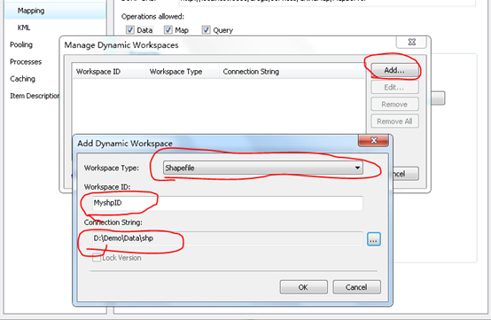The width and height of the screenshot is (491, 320).
Task: Click the disabled Edit... button
Action: click(394, 87)
